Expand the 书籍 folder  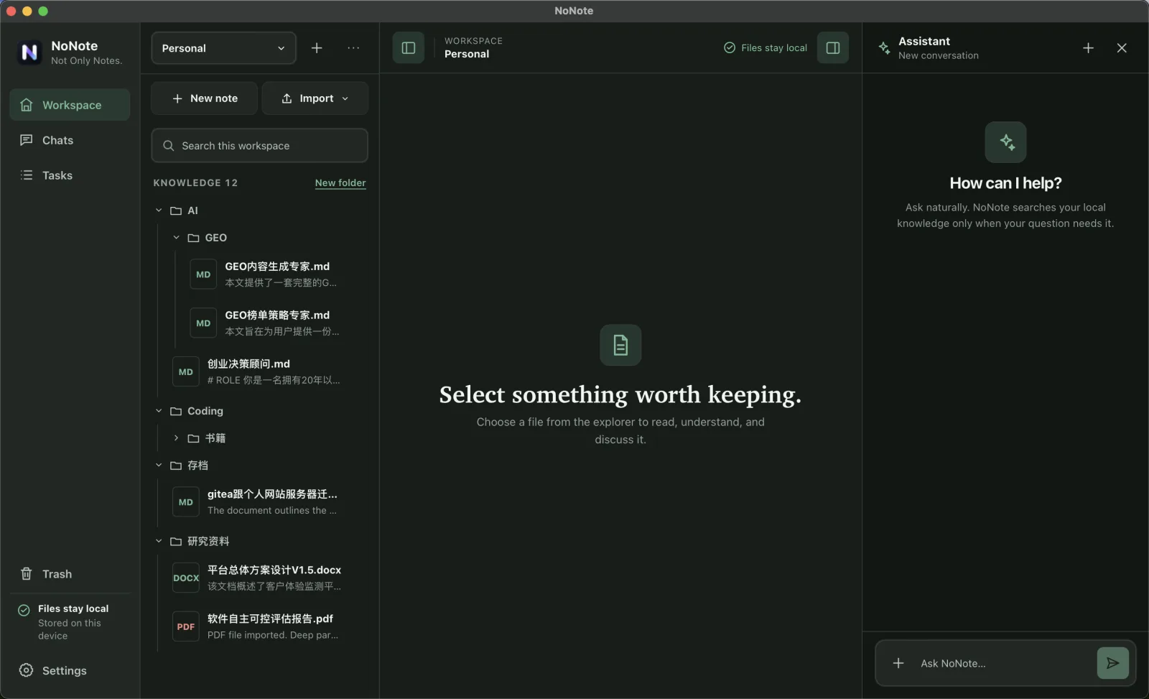tap(176, 438)
